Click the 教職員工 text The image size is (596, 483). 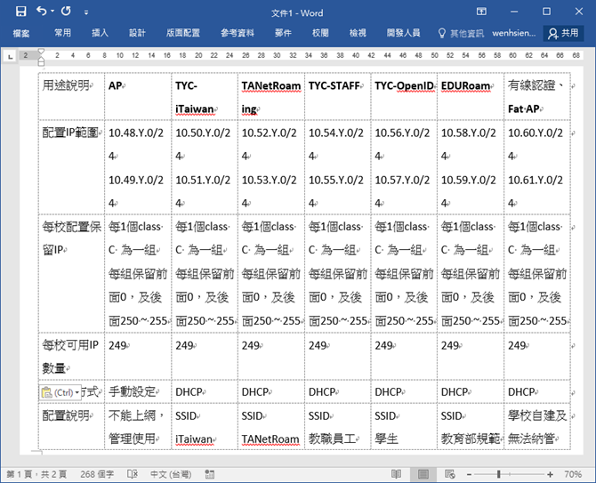[x=332, y=439]
